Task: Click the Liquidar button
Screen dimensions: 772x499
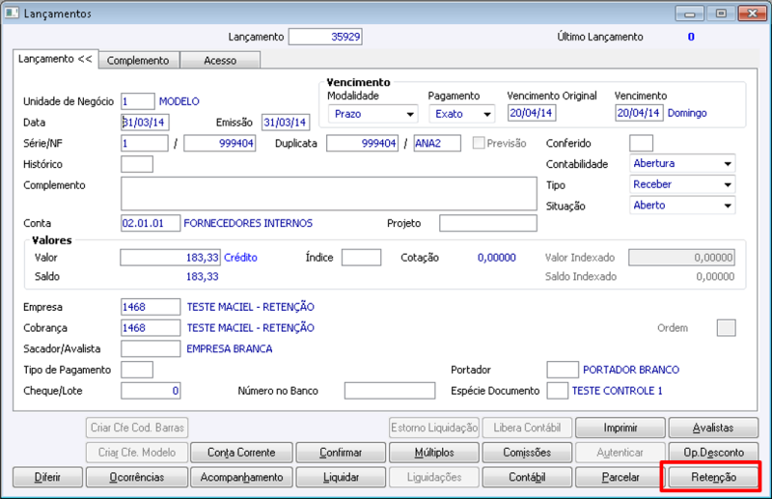Action: coord(342,477)
